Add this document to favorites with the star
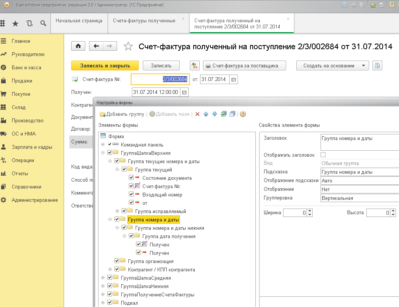Viewport: 399px width, 307px height. click(x=128, y=46)
